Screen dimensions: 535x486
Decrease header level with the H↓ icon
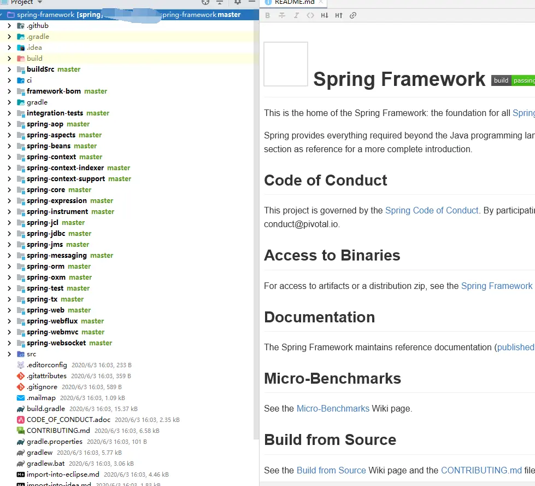325,15
